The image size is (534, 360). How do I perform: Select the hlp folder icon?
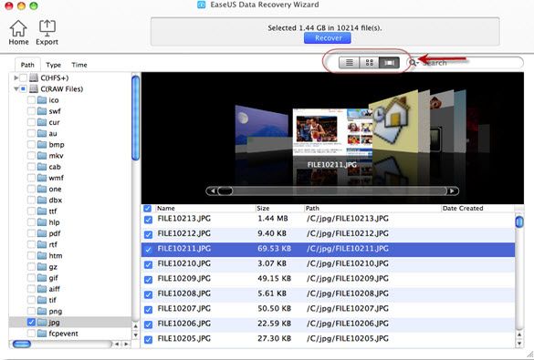tap(42, 222)
